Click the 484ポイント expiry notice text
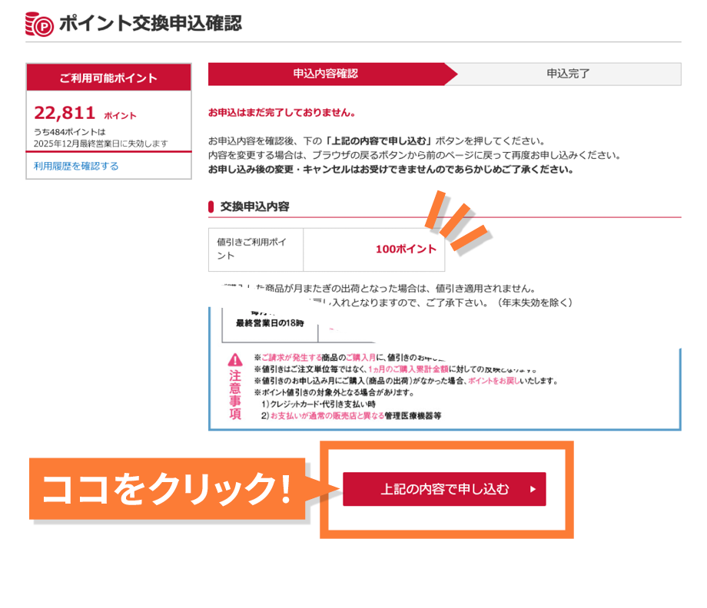 pyautogui.click(x=101, y=137)
